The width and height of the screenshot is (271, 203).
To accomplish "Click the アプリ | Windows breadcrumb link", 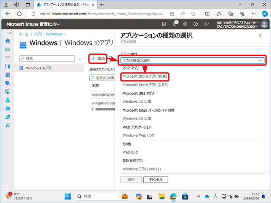I will tap(48, 34).
